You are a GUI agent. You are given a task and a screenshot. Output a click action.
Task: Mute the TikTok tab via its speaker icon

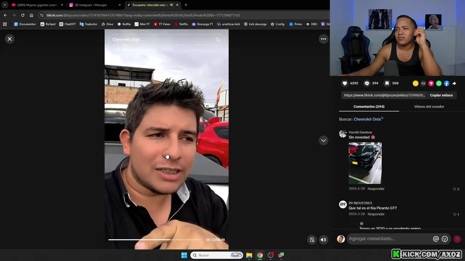pyautogui.click(x=171, y=5)
